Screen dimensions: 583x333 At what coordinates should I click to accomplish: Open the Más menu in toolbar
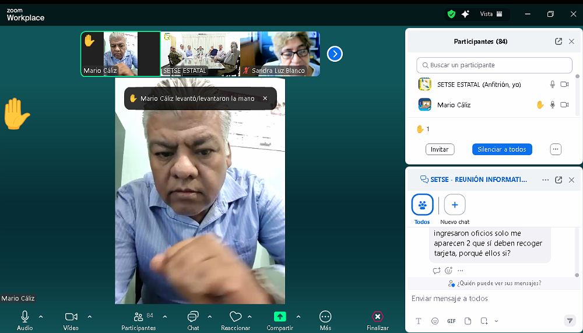point(325,317)
